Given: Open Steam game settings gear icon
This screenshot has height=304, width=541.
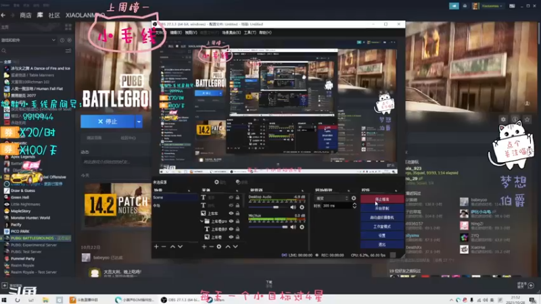Looking at the screenshot, I should pyautogui.click(x=503, y=120).
